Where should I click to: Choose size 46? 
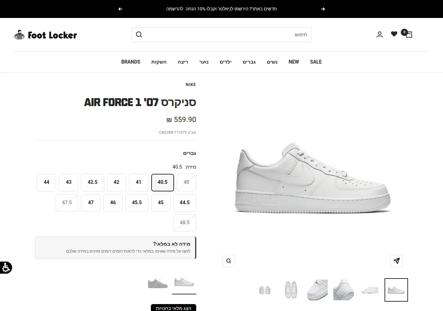(113, 203)
